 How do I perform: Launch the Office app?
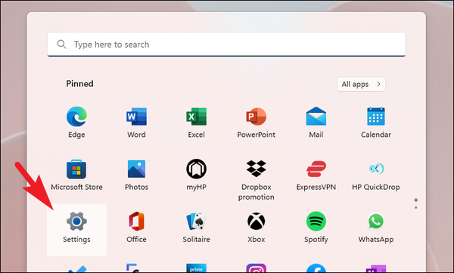pyautogui.click(x=136, y=228)
